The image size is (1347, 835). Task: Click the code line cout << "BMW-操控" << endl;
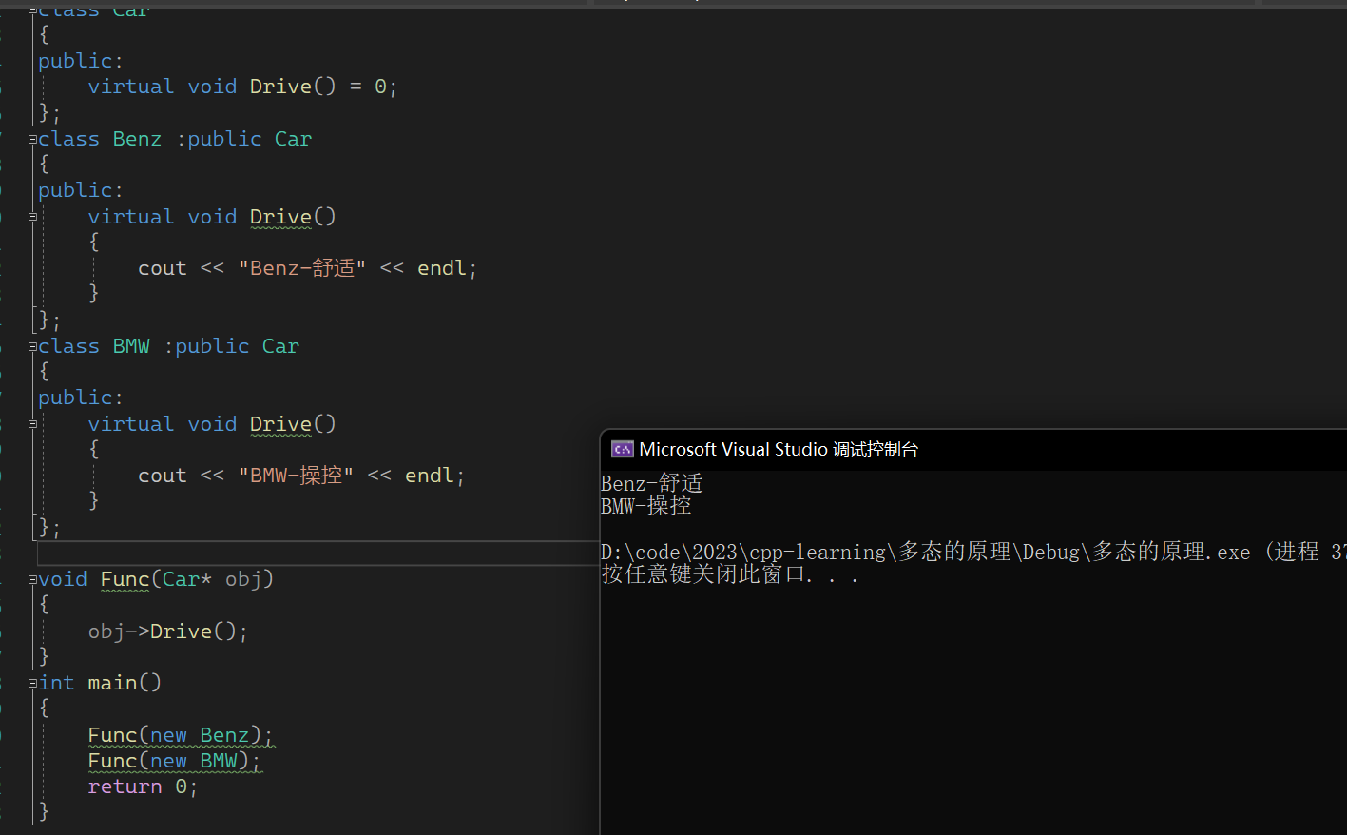[301, 476]
